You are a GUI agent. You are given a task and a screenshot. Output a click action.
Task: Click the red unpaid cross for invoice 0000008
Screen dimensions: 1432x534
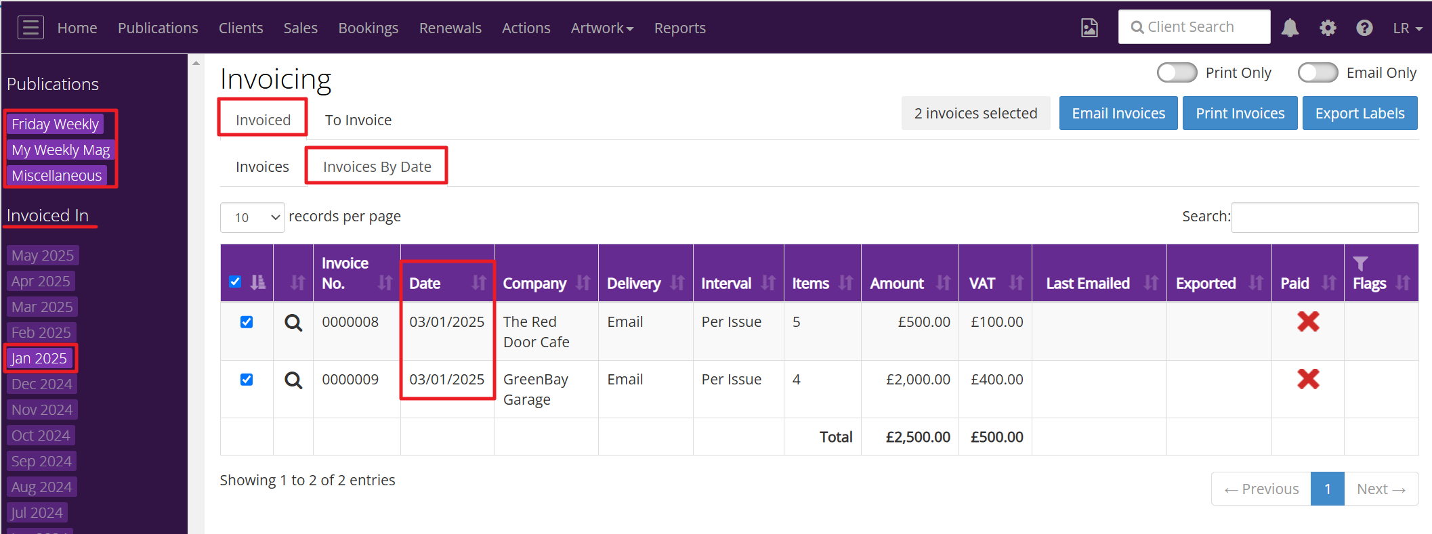point(1308,321)
